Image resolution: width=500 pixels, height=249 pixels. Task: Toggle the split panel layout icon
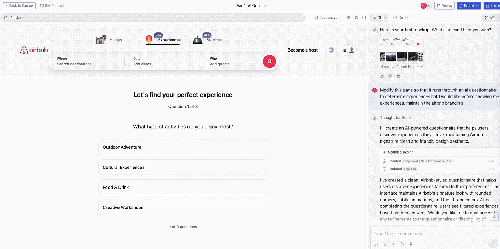click(364, 18)
